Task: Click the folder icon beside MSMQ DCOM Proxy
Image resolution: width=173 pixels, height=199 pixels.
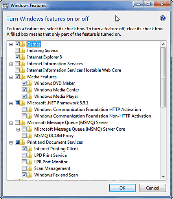Action: click(29, 135)
